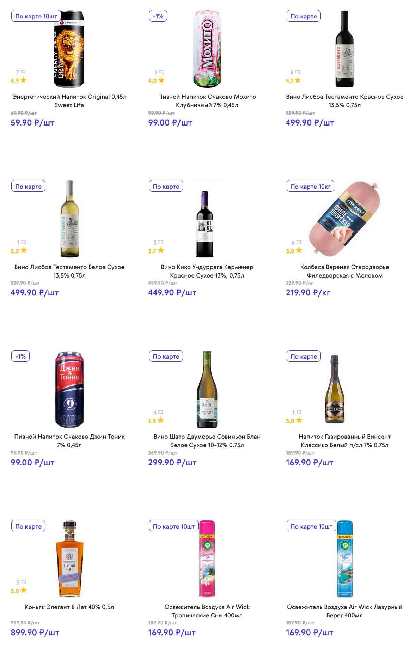Open the Коньяк Элегант 8 Лет title
The image size is (415, 646).
[69, 607]
